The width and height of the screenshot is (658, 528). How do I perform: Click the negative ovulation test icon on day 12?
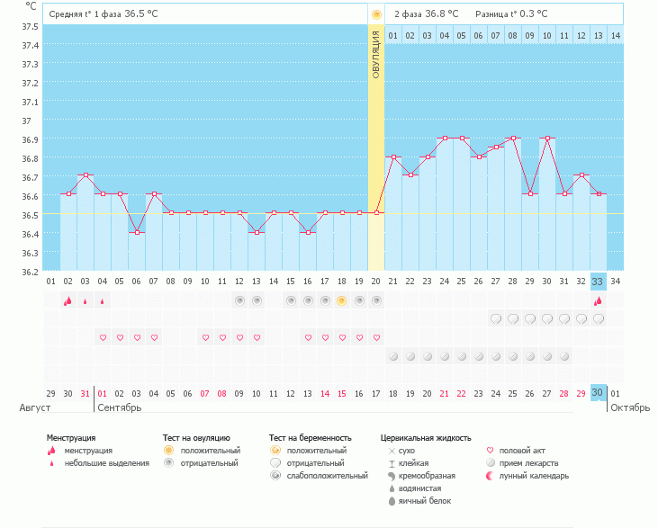pos(239,300)
